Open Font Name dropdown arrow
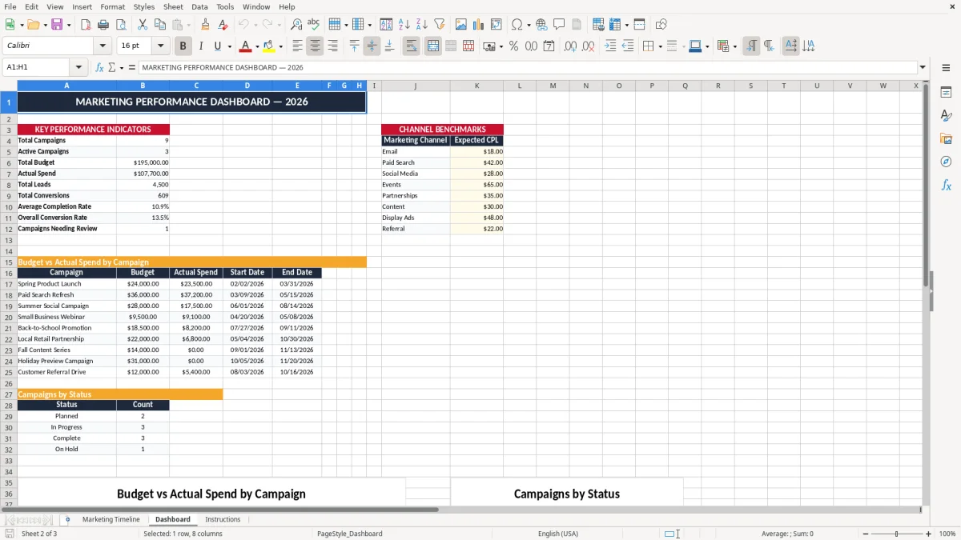 tap(103, 46)
